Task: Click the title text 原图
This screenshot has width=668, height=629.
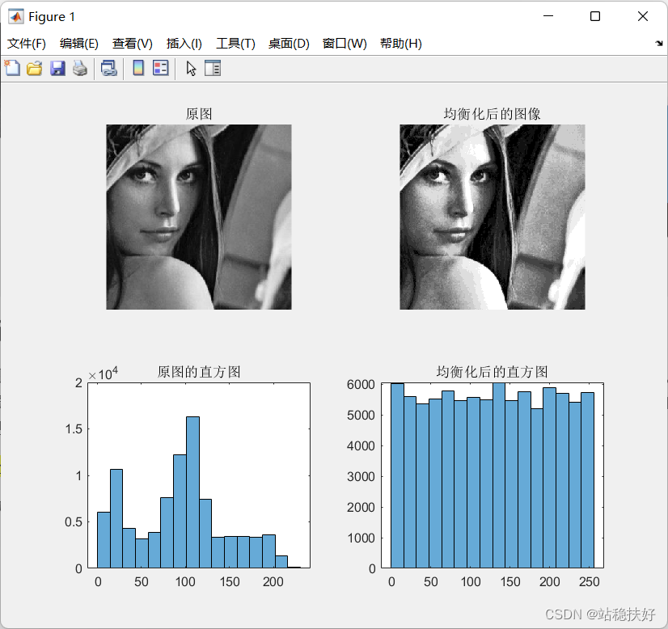Action: tap(199, 114)
